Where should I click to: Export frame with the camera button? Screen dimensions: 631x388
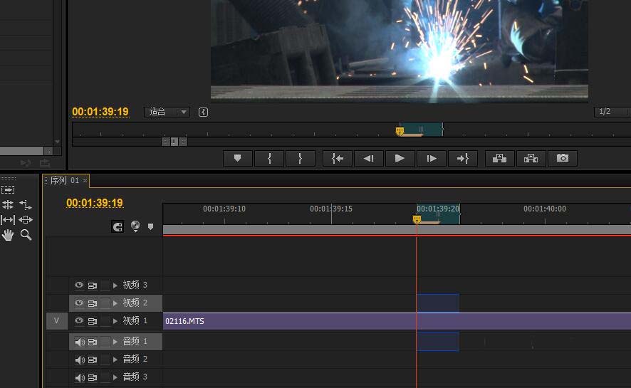(x=563, y=159)
